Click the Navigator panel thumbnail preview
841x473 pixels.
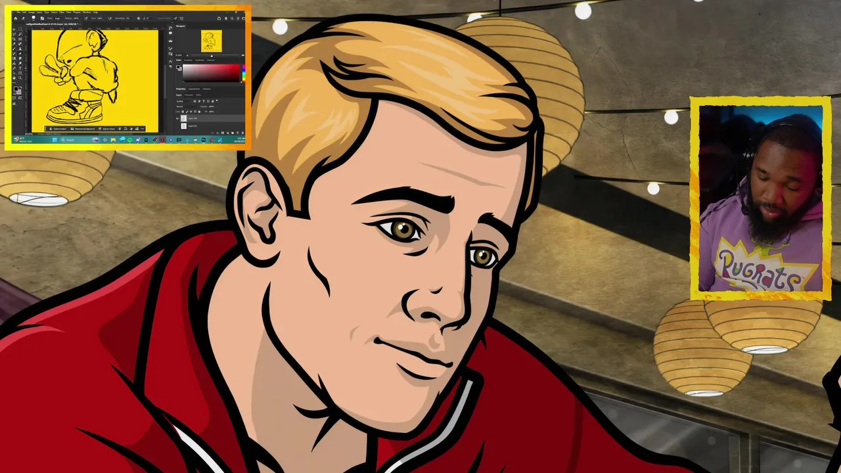point(212,41)
